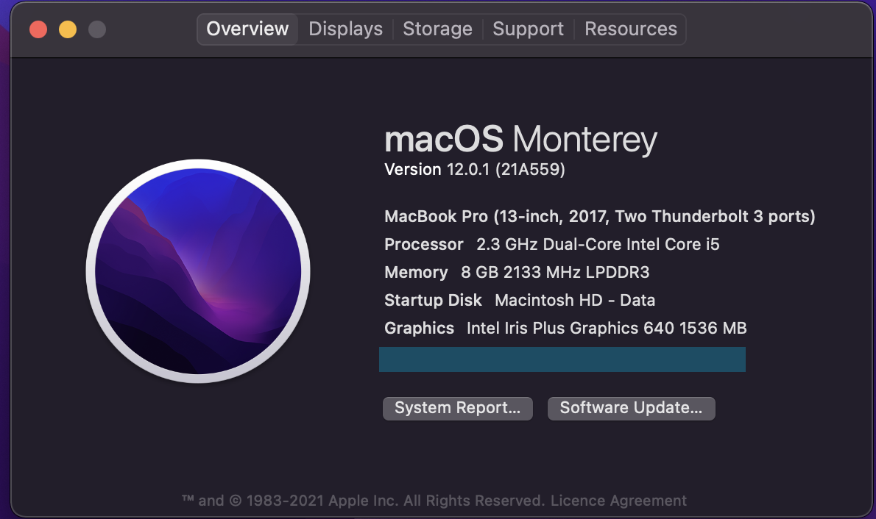The image size is (876, 519).
Task: Switch to the Displays tab
Action: (345, 29)
